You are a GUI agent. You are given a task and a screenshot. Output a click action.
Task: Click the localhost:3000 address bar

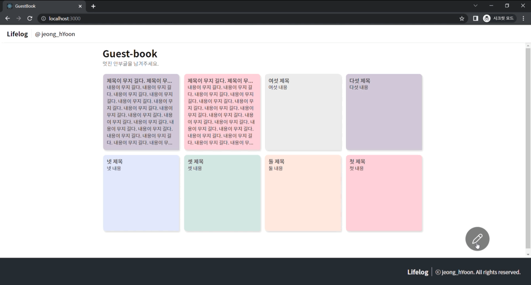click(x=238, y=19)
